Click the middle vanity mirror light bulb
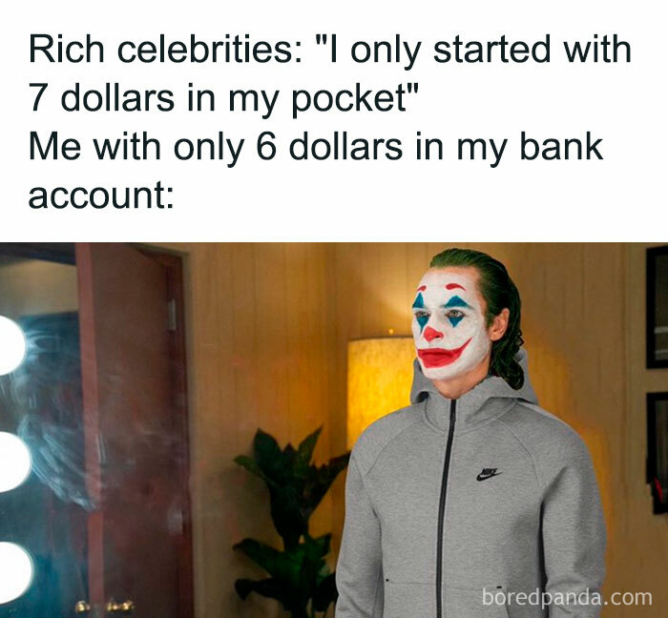Screen dimensions: 668x618 tap(12, 462)
